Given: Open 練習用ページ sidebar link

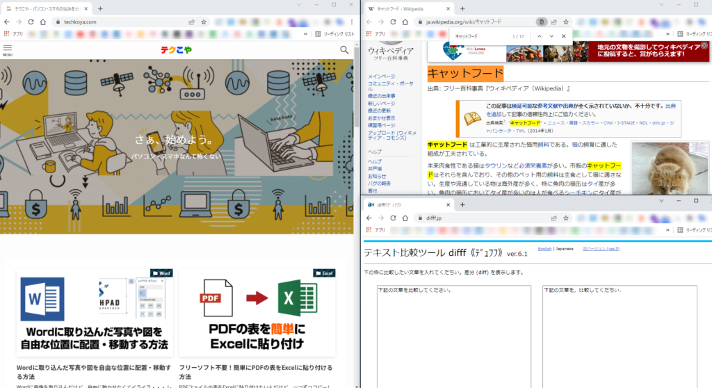Looking at the screenshot, I should pyautogui.click(x=382, y=125).
